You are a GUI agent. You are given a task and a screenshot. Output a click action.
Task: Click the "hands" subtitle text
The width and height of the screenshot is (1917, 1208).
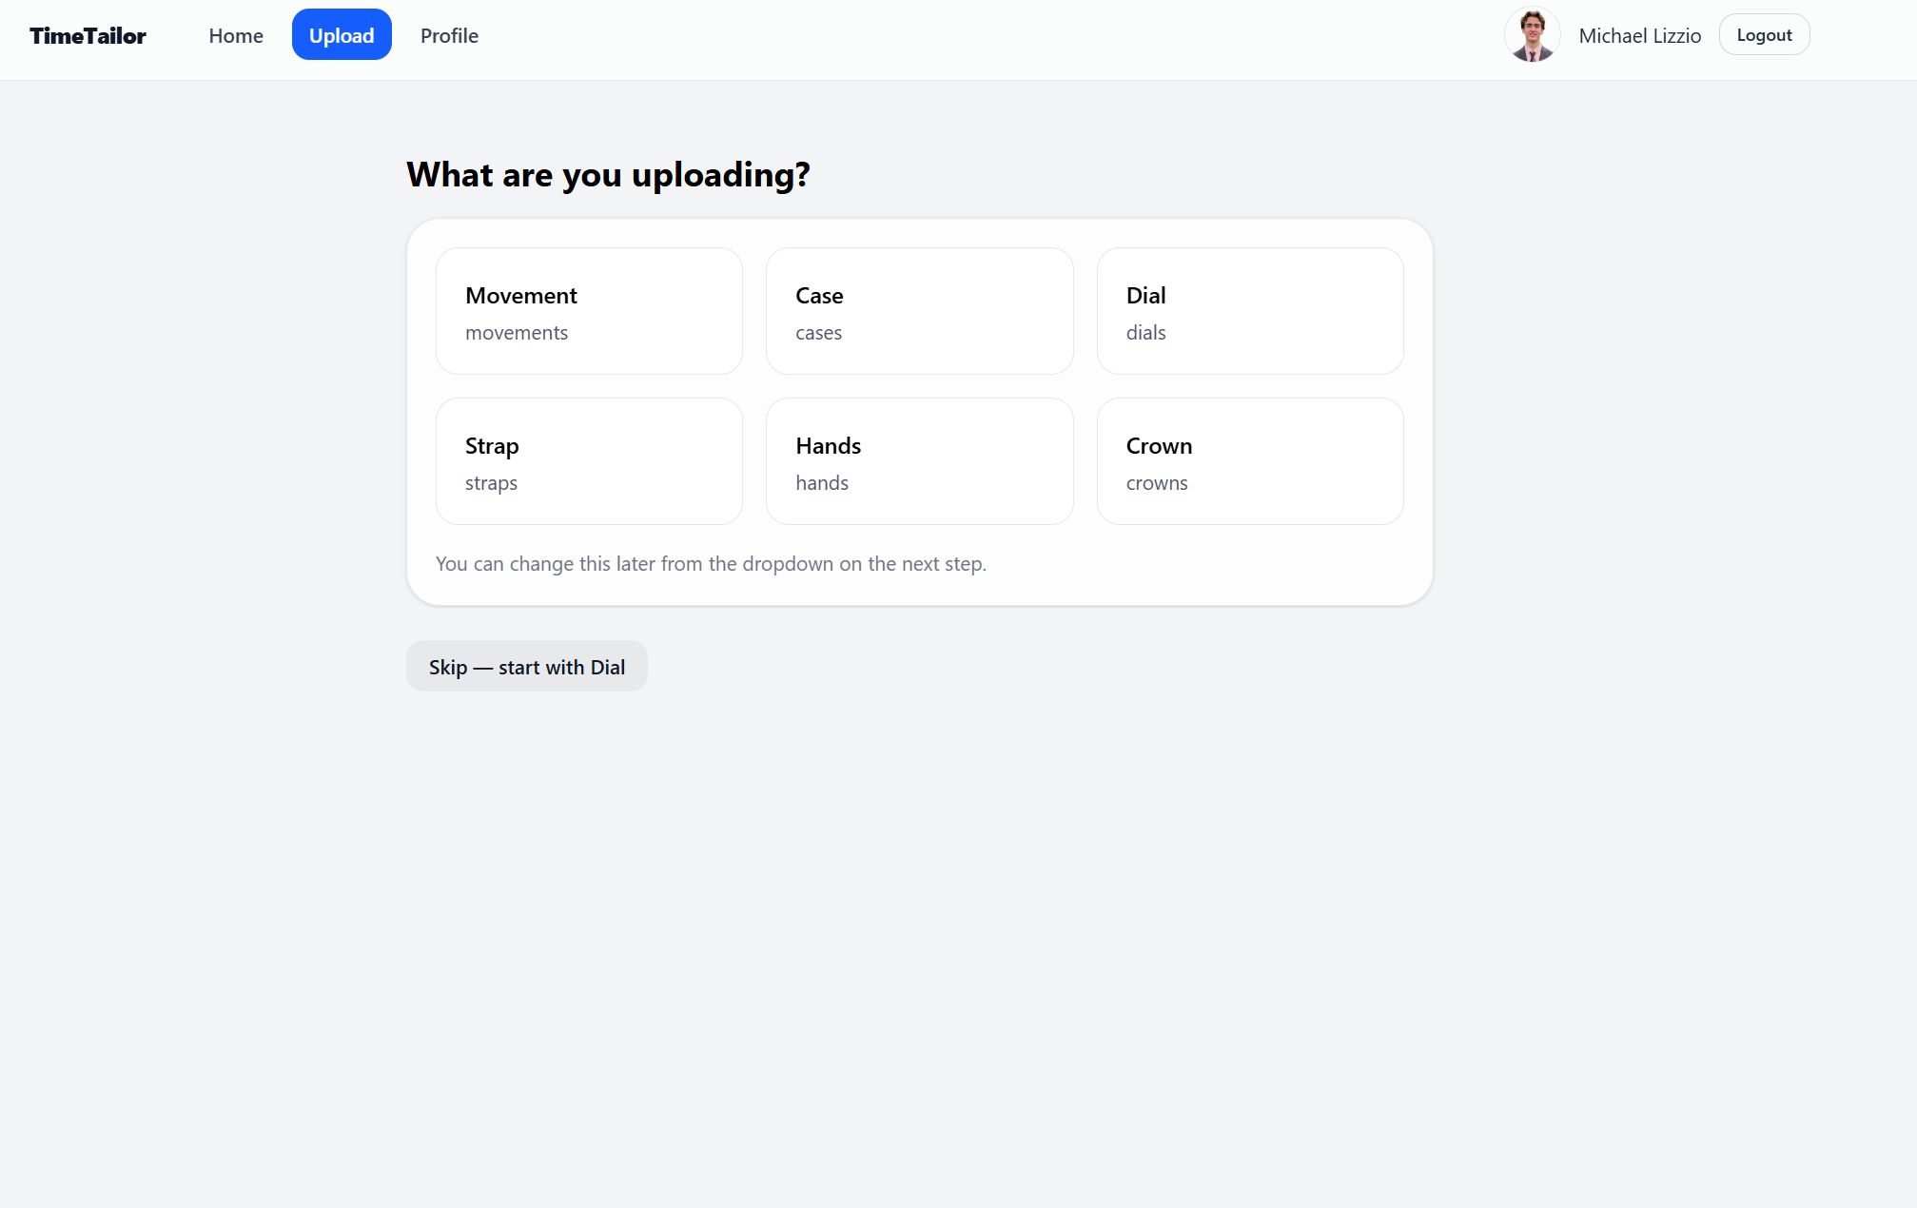tap(822, 483)
